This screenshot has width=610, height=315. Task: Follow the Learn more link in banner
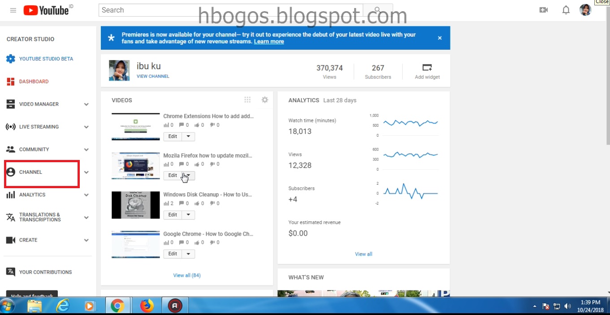[x=269, y=41]
